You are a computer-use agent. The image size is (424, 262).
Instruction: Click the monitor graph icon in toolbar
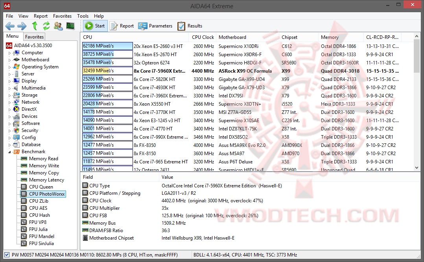[70, 26]
